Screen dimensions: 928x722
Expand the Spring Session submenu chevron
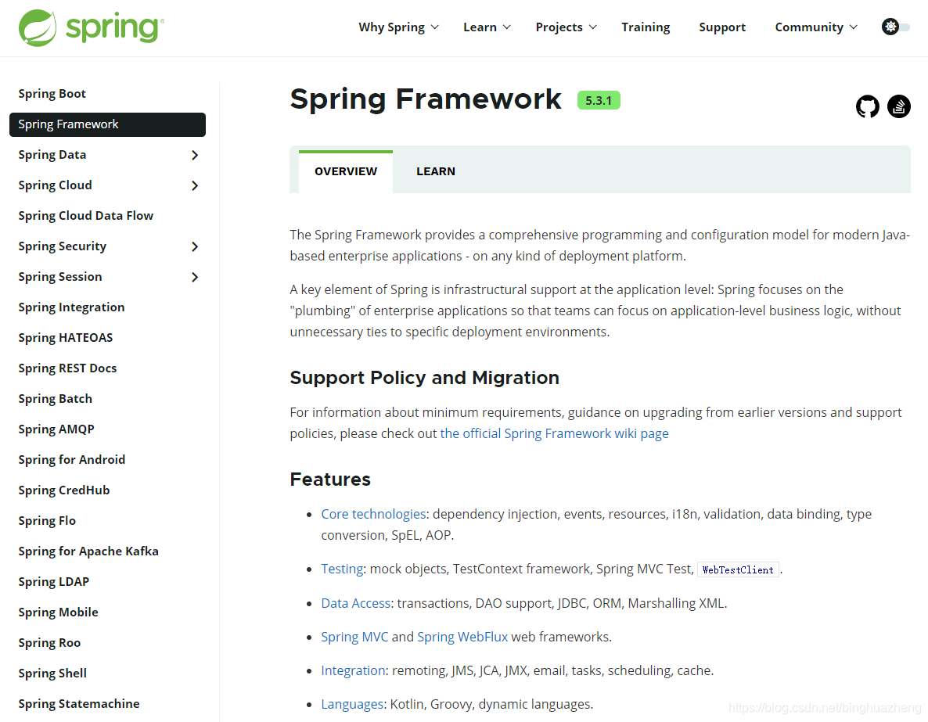click(x=195, y=277)
